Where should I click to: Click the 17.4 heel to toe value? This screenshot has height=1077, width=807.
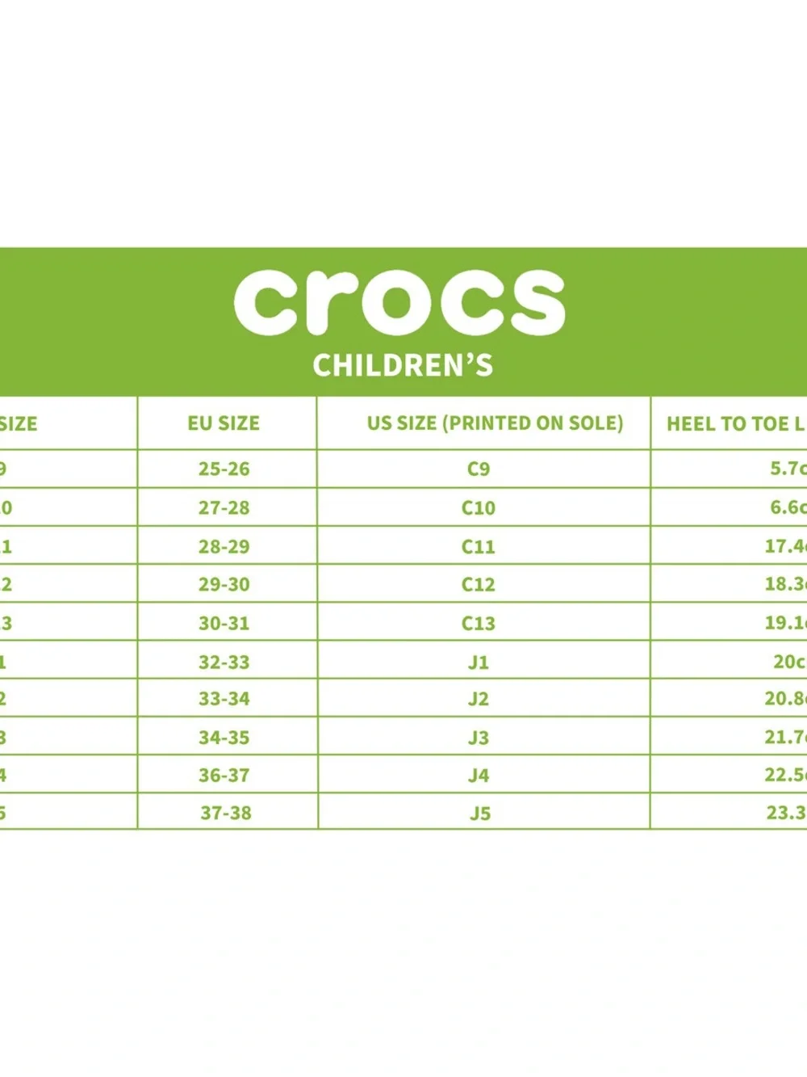pos(785,546)
